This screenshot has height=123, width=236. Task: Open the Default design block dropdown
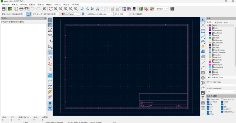point(162,9)
